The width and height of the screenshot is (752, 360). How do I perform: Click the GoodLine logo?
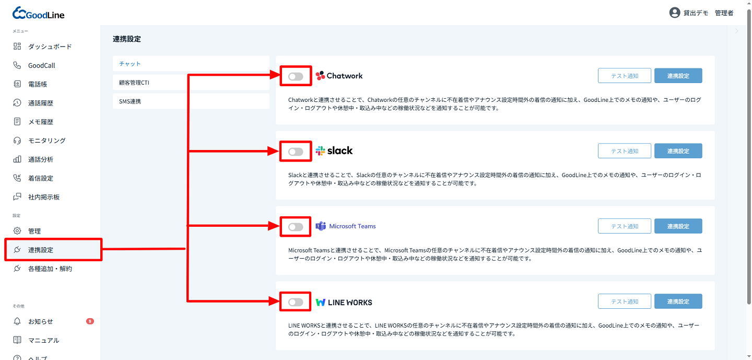pyautogui.click(x=39, y=14)
